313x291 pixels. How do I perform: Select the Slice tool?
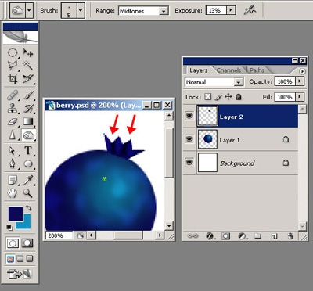point(28,78)
